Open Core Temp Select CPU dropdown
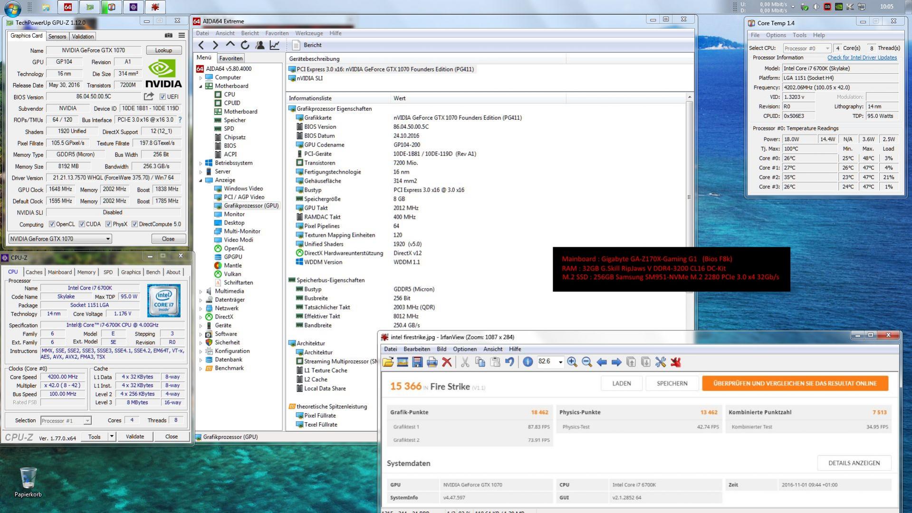Image resolution: width=912 pixels, height=513 pixels. coord(807,48)
